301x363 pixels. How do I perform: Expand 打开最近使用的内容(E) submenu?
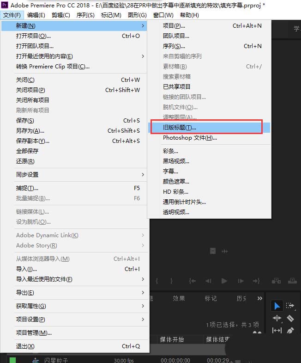(x=143, y=56)
